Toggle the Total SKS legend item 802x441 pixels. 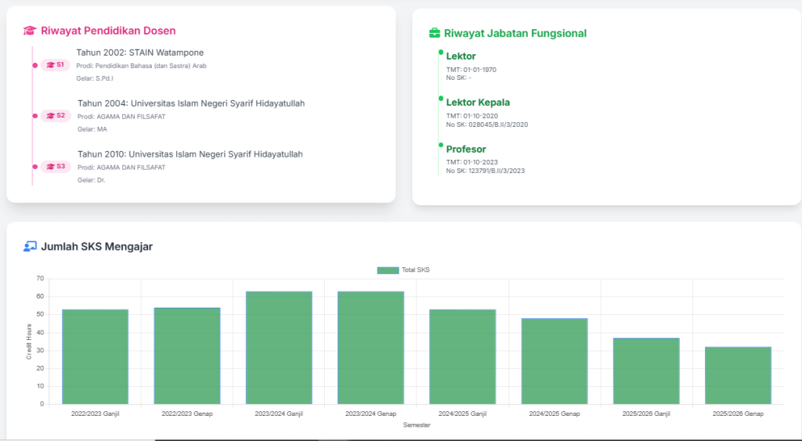coord(403,270)
